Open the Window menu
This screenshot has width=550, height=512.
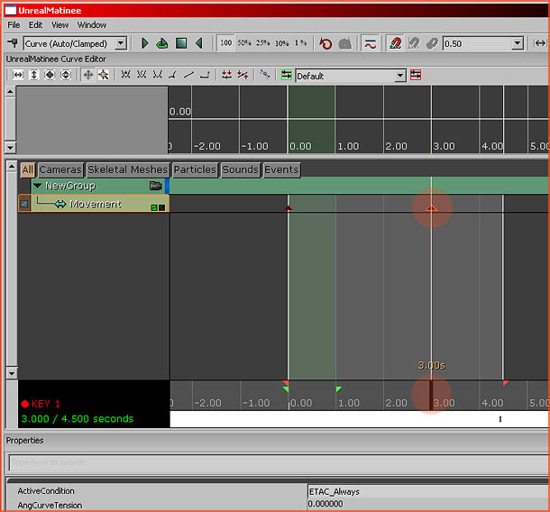point(91,25)
